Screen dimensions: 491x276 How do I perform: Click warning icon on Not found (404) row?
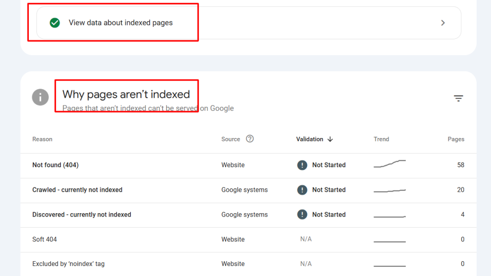302,165
